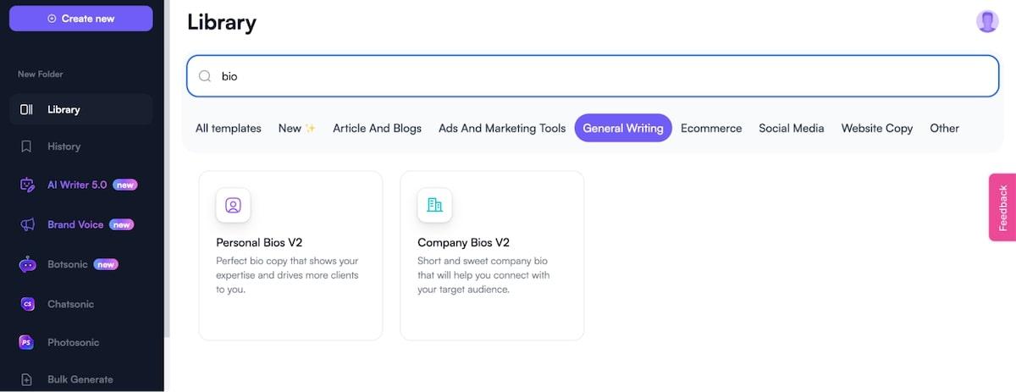Click the Personal Bios V2 profile icon
1016x392 pixels.
click(x=233, y=205)
